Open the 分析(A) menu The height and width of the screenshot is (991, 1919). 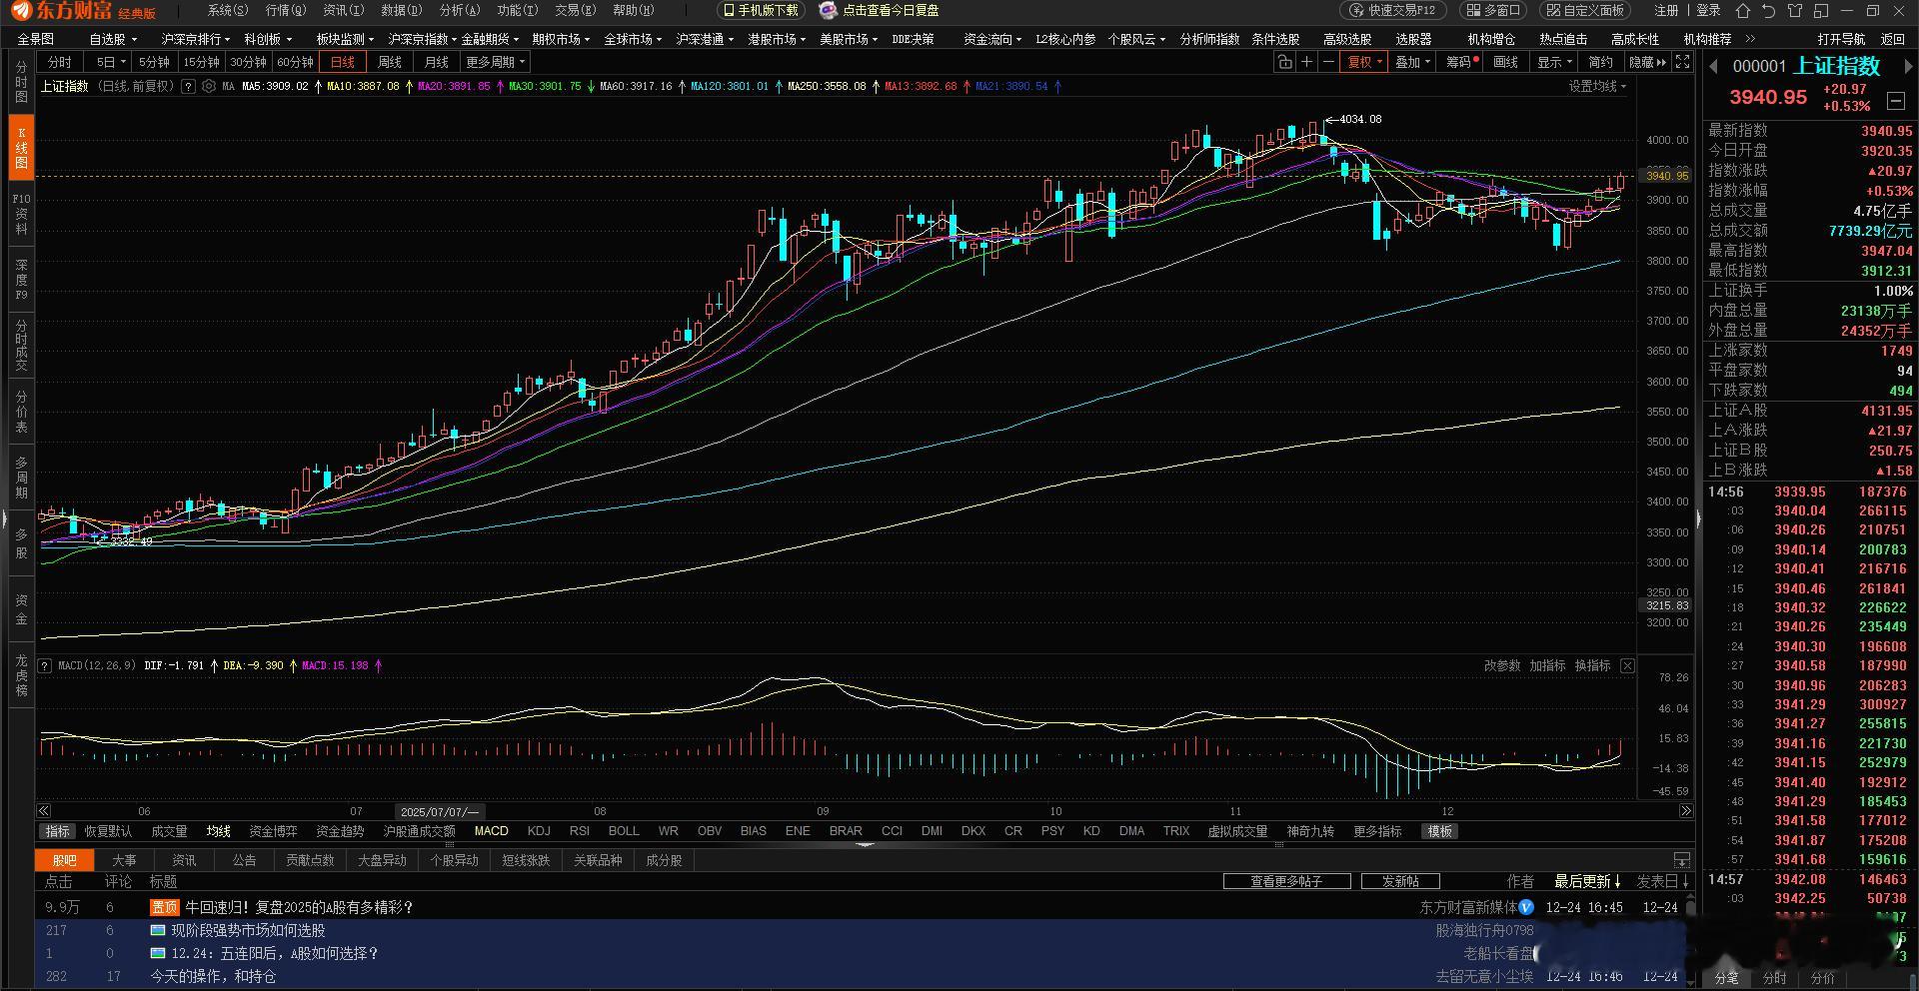[460, 10]
